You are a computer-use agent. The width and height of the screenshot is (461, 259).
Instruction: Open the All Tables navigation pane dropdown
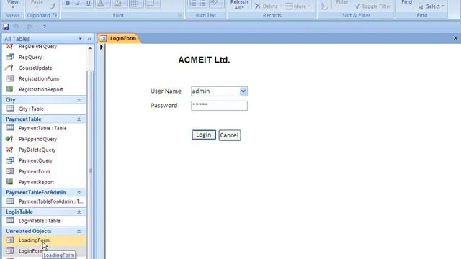[80, 39]
